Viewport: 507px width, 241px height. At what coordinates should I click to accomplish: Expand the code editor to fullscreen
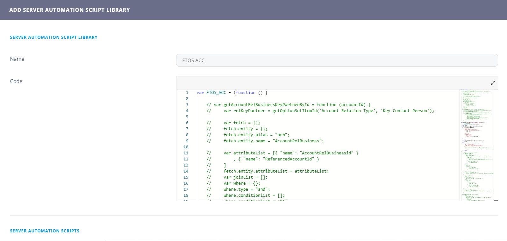click(x=493, y=83)
